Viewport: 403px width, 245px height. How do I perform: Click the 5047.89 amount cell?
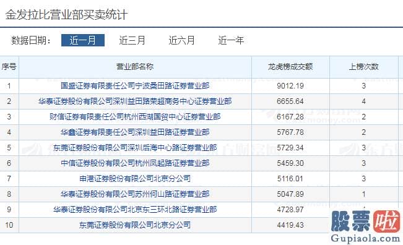pos(290,194)
